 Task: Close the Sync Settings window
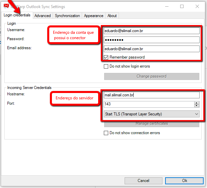click(x=197, y=6)
